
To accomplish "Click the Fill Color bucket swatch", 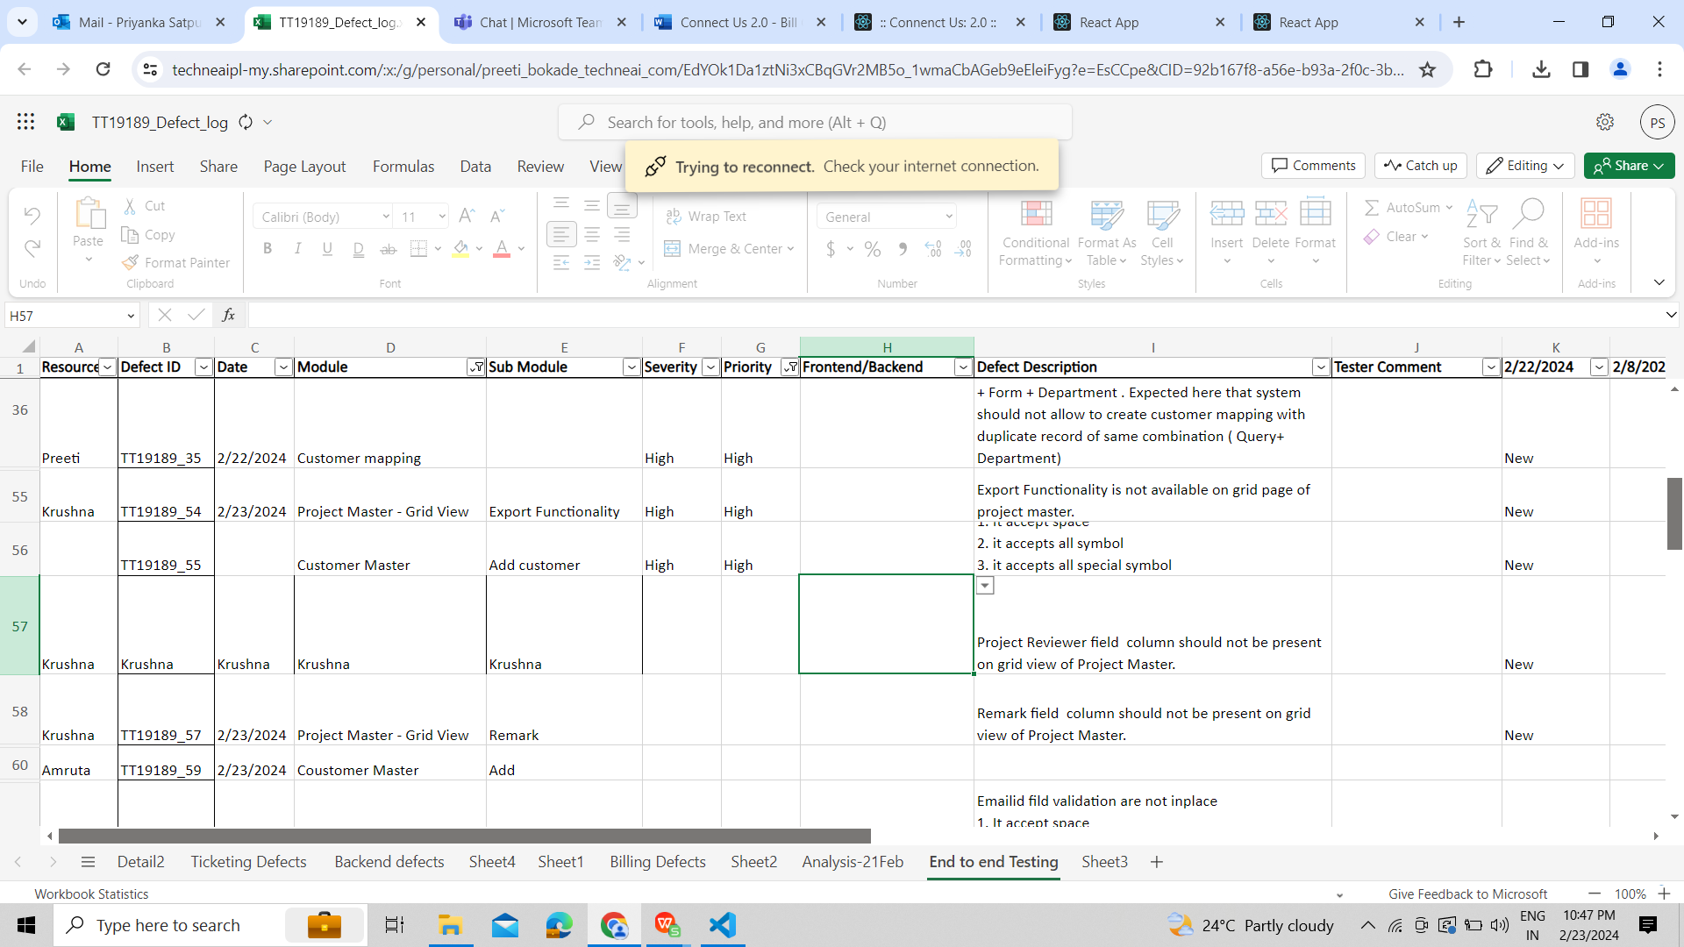I will click(460, 249).
